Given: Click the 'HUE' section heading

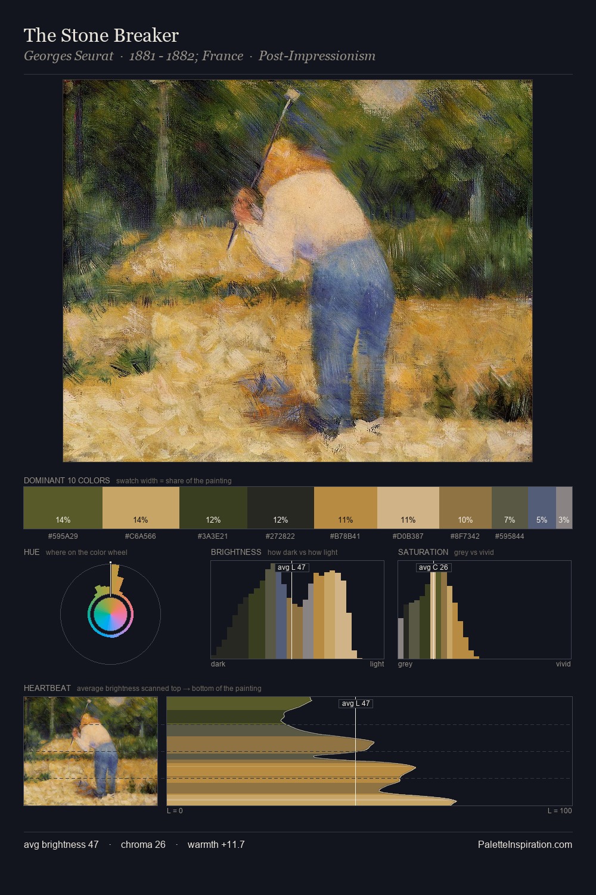Looking at the screenshot, I should click(32, 552).
